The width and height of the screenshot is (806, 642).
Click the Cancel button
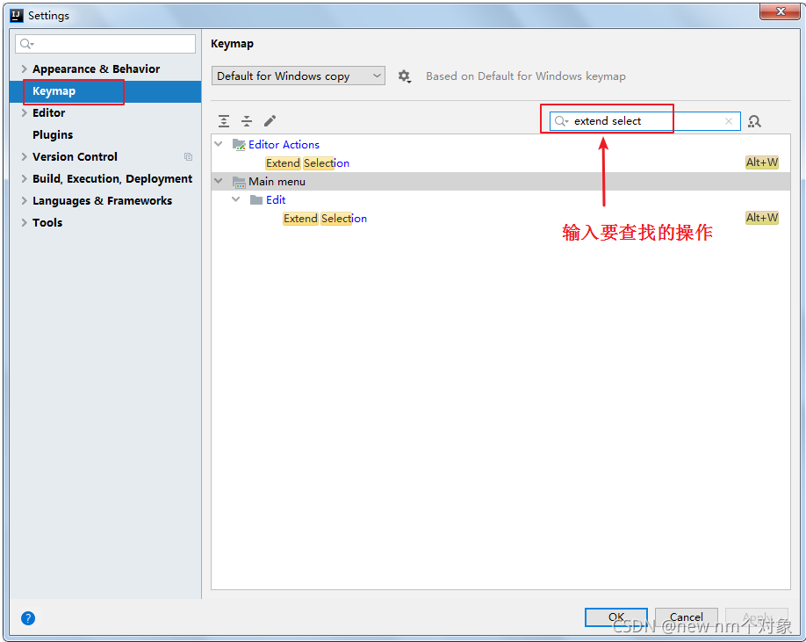[687, 617]
